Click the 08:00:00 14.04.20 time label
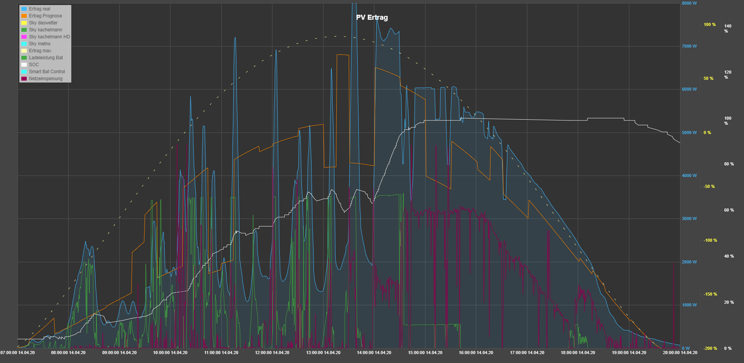The width and height of the screenshot is (744, 363). (68, 353)
